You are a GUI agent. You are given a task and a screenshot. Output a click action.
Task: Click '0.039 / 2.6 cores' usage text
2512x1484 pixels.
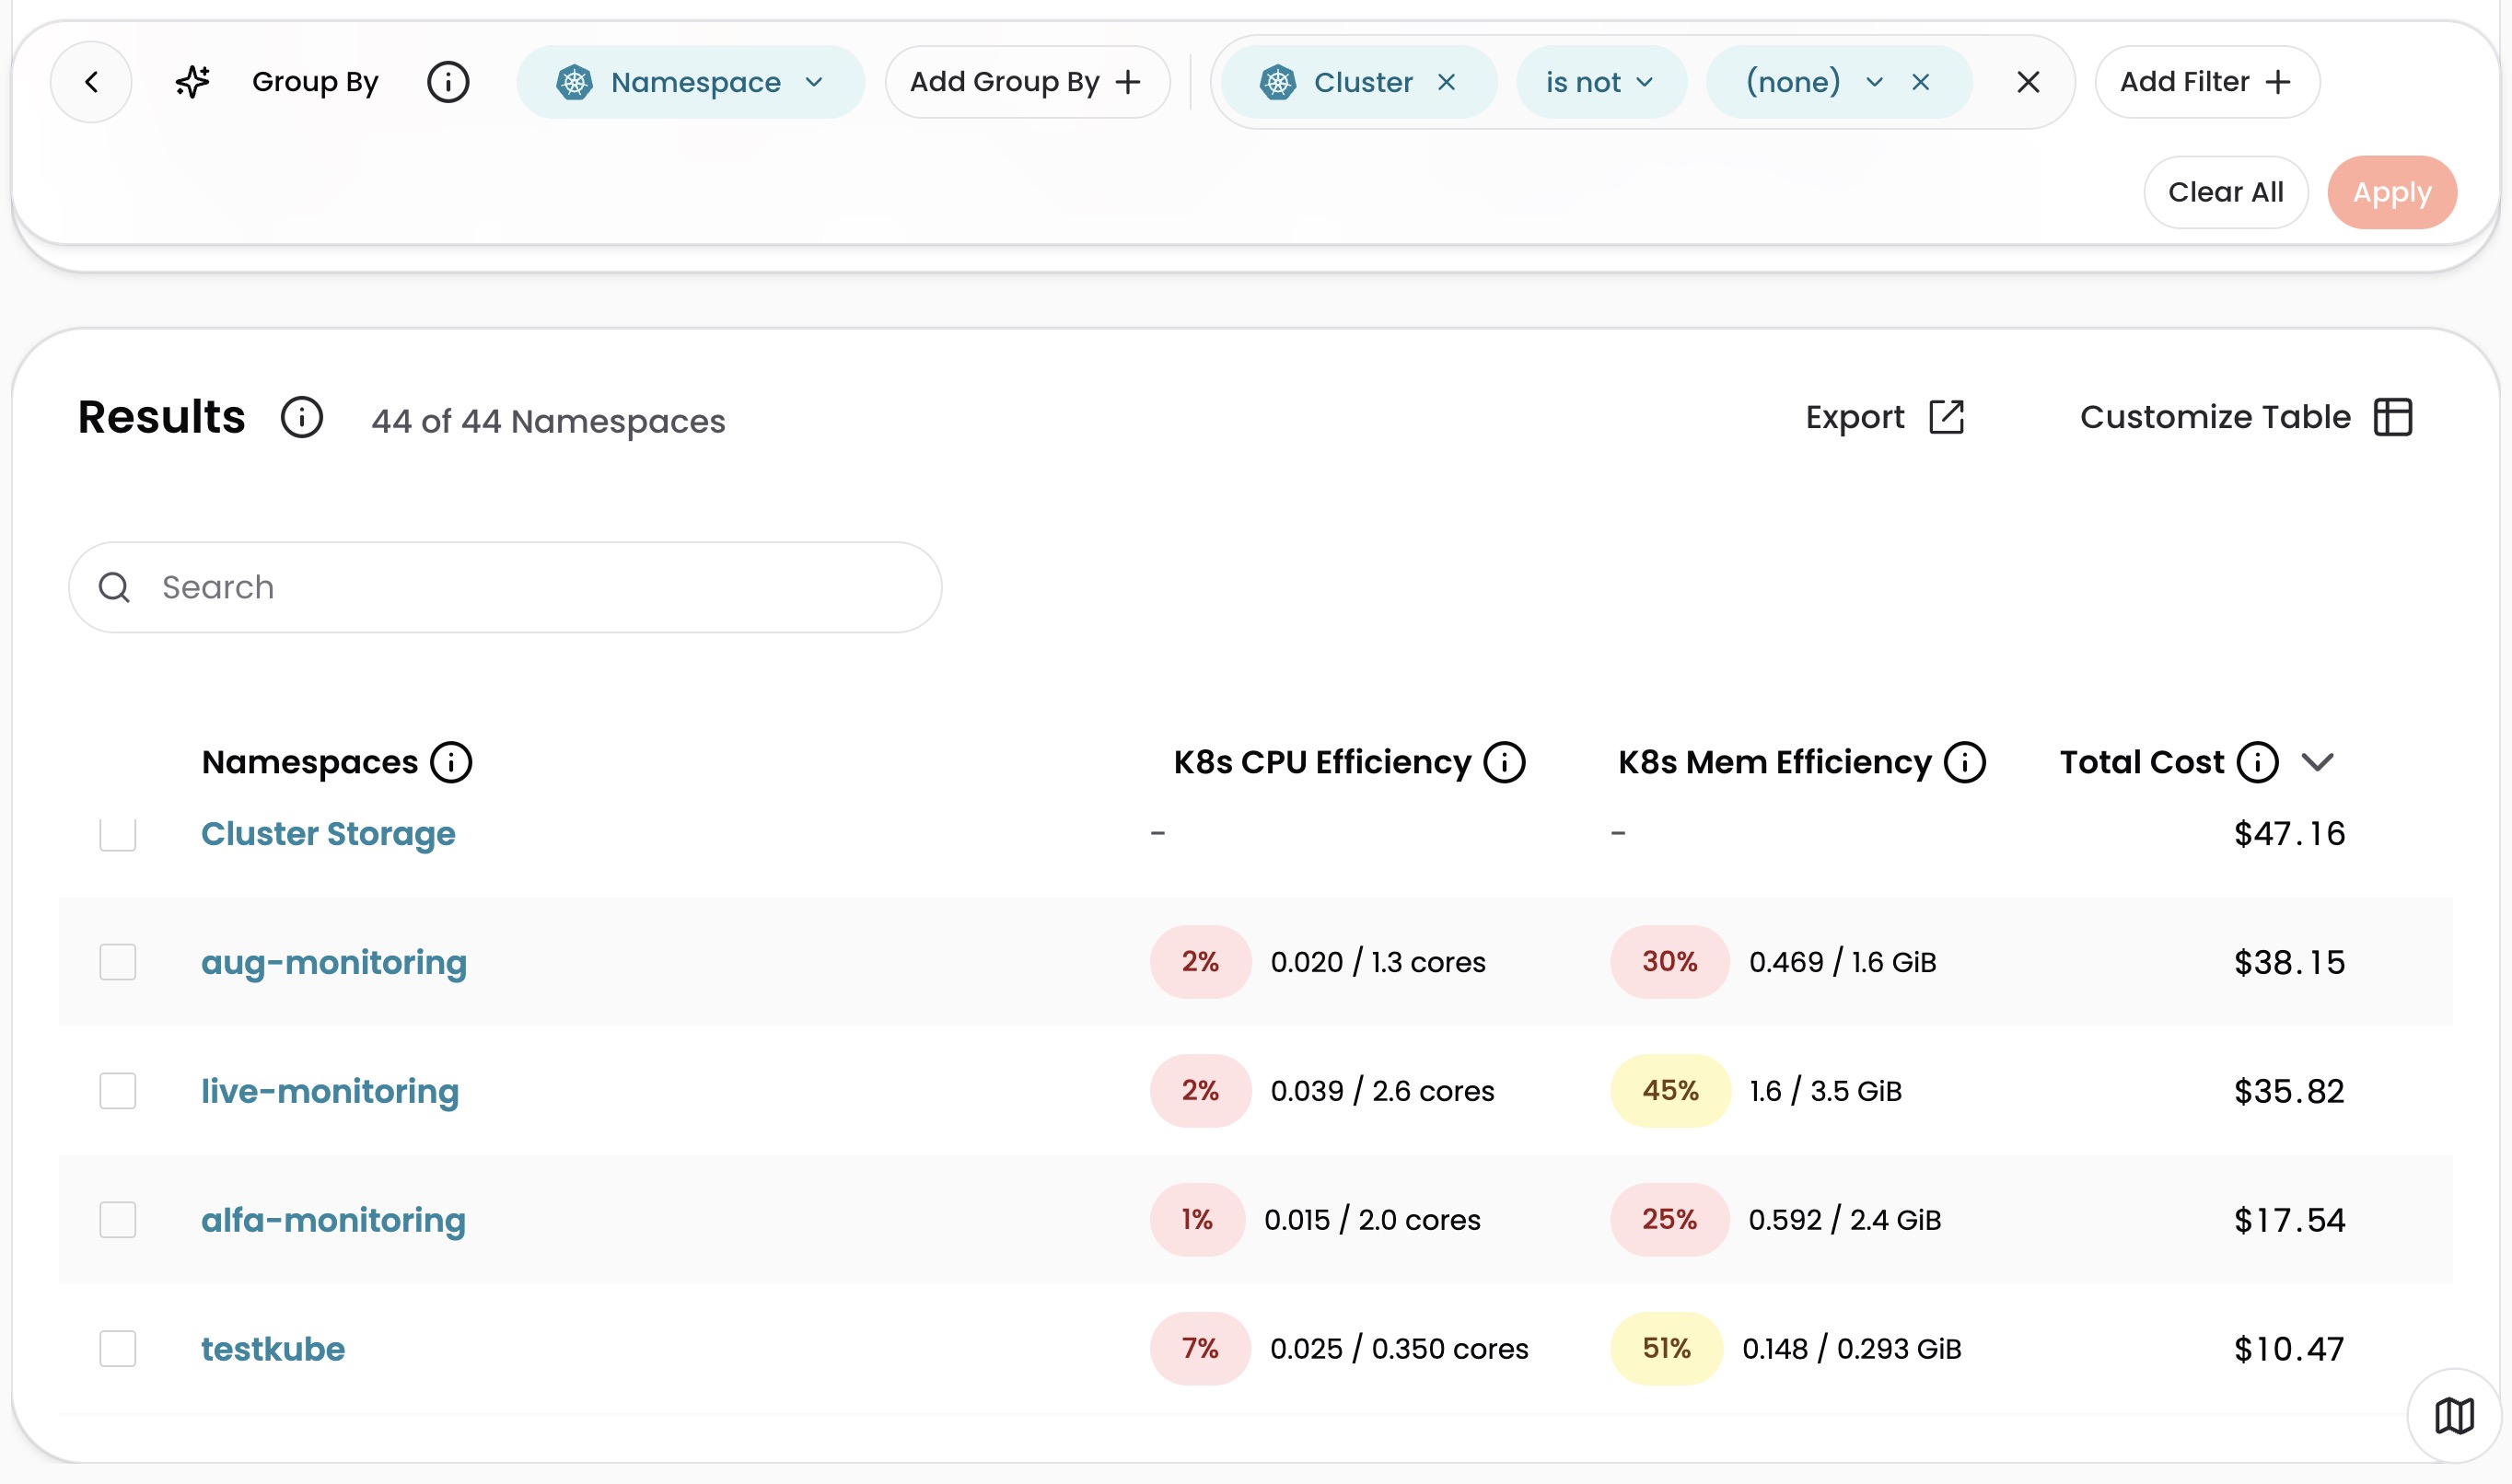[x=1382, y=1091]
